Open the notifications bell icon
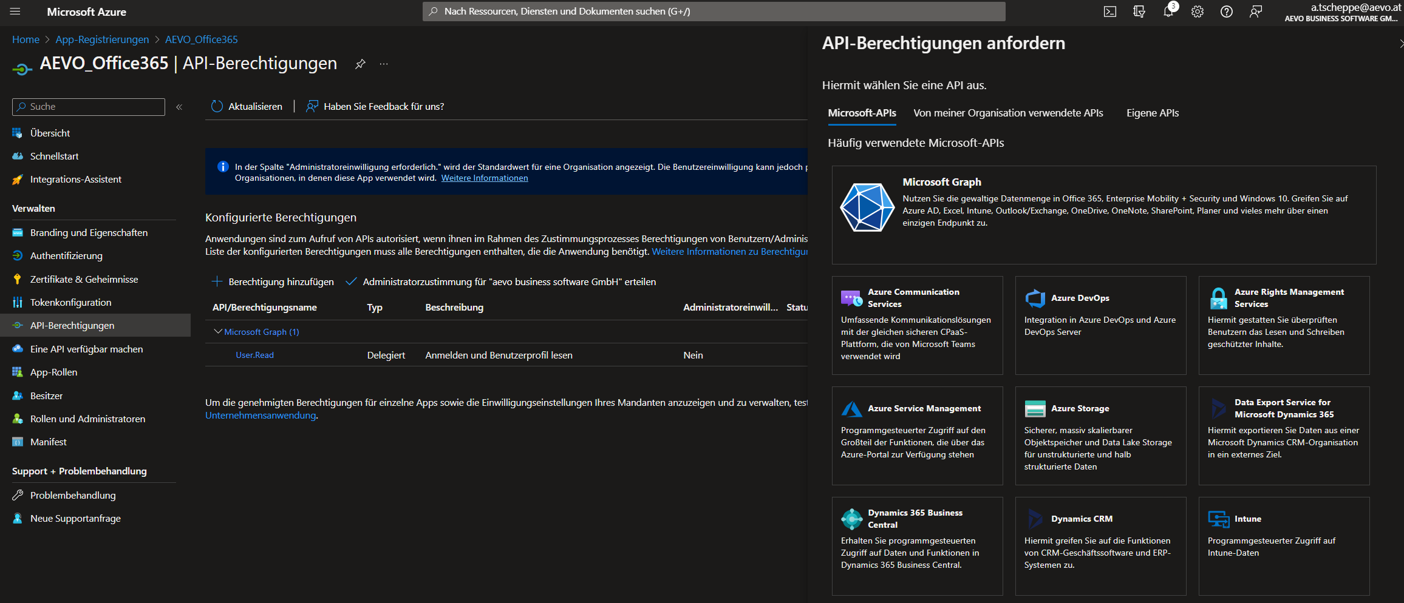 [1168, 12]
